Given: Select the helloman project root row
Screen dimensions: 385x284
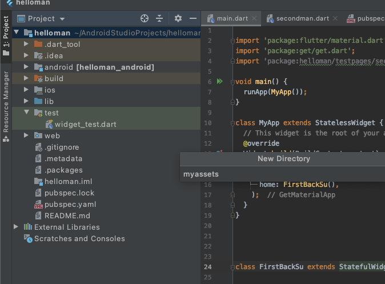Looking at the screenshot, I should 106,33.
